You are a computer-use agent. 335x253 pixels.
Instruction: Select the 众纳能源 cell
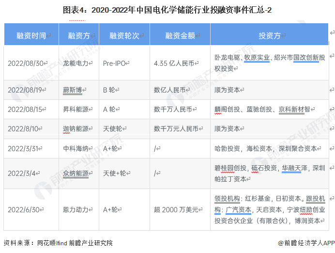[x=79, y=173]
